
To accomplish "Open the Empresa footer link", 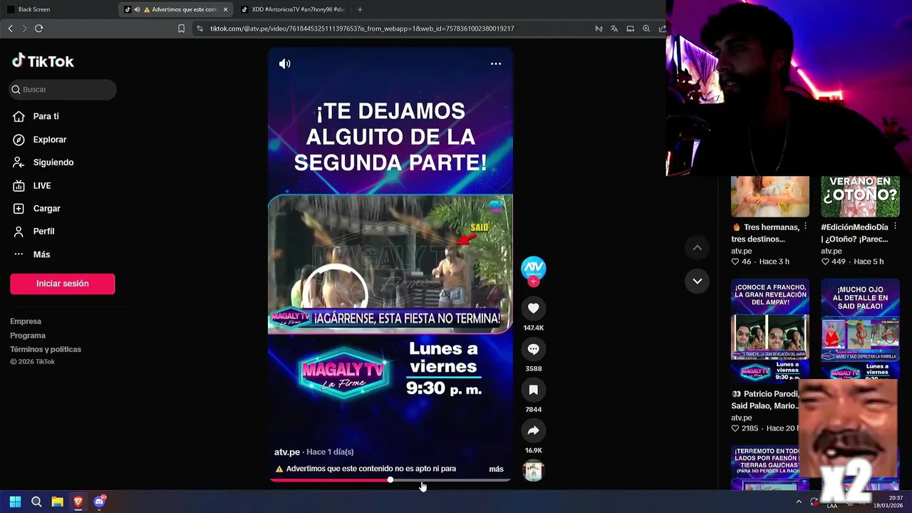I will tap(26, 321).
